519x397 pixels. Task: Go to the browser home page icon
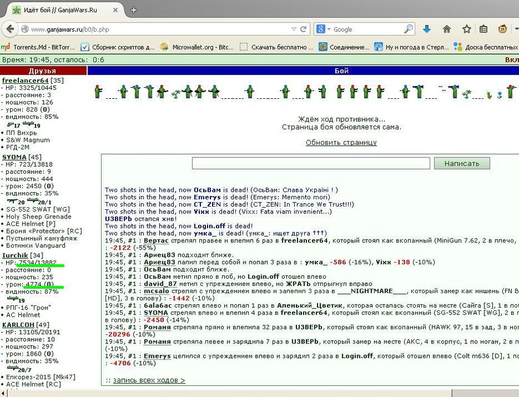[x=446, y=29]
